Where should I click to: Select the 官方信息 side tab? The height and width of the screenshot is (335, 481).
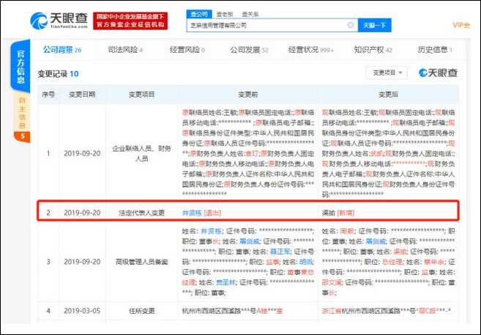[x=20, y=67]
